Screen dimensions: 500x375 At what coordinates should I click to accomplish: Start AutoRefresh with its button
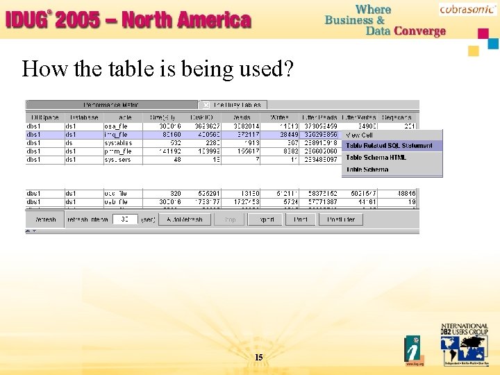[x=185, y=219]
